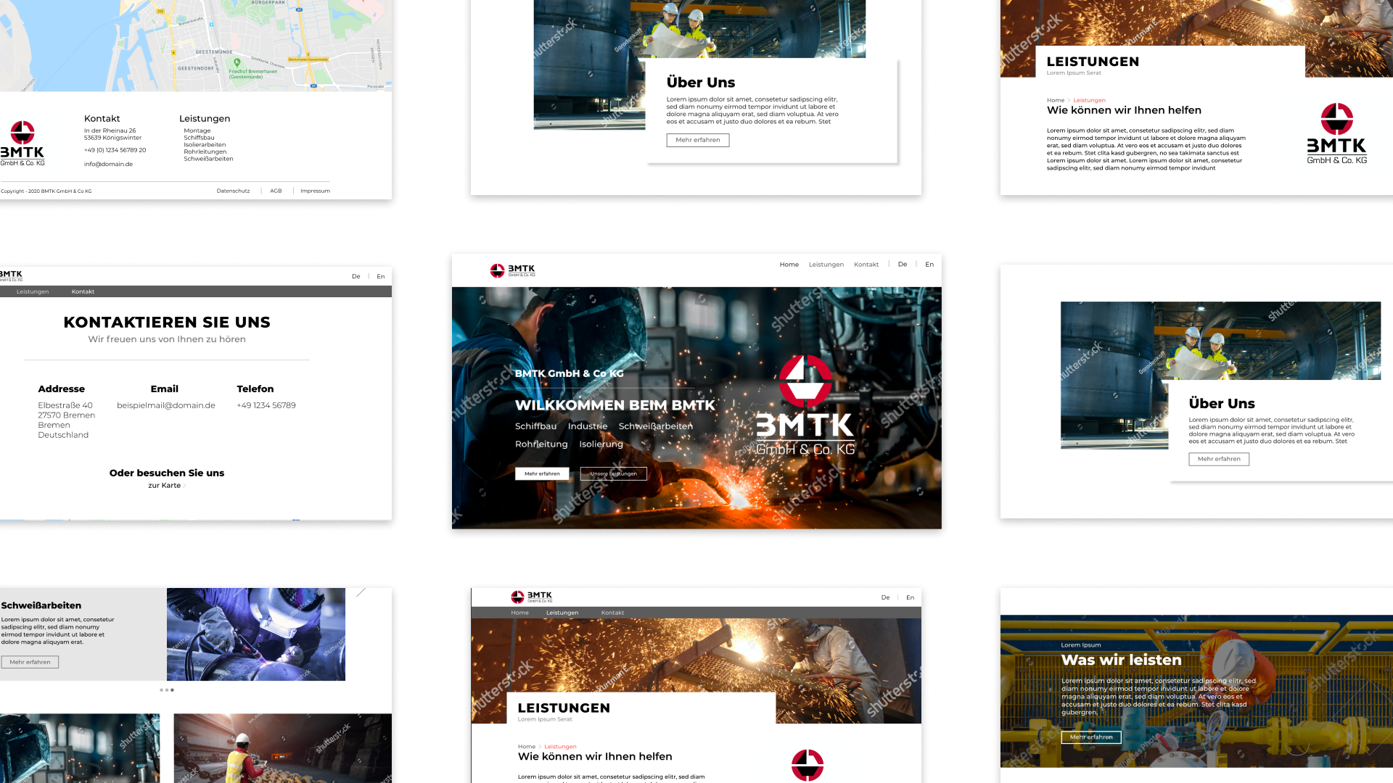Image resolution: width=1393 pixels, height=783 pixels.
Task: Switch to En on the Kontaktieren Sie Uns page
Action: pyautogui.click(x=381, y=276)
